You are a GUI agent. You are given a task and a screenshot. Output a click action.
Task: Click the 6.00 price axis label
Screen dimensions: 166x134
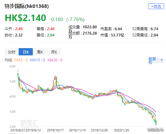pyautogui.click(x=13, y=66)
